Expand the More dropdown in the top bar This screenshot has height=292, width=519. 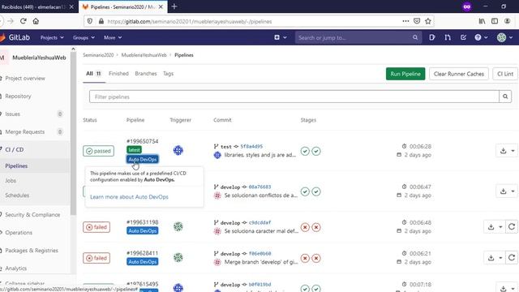[113, 37]
